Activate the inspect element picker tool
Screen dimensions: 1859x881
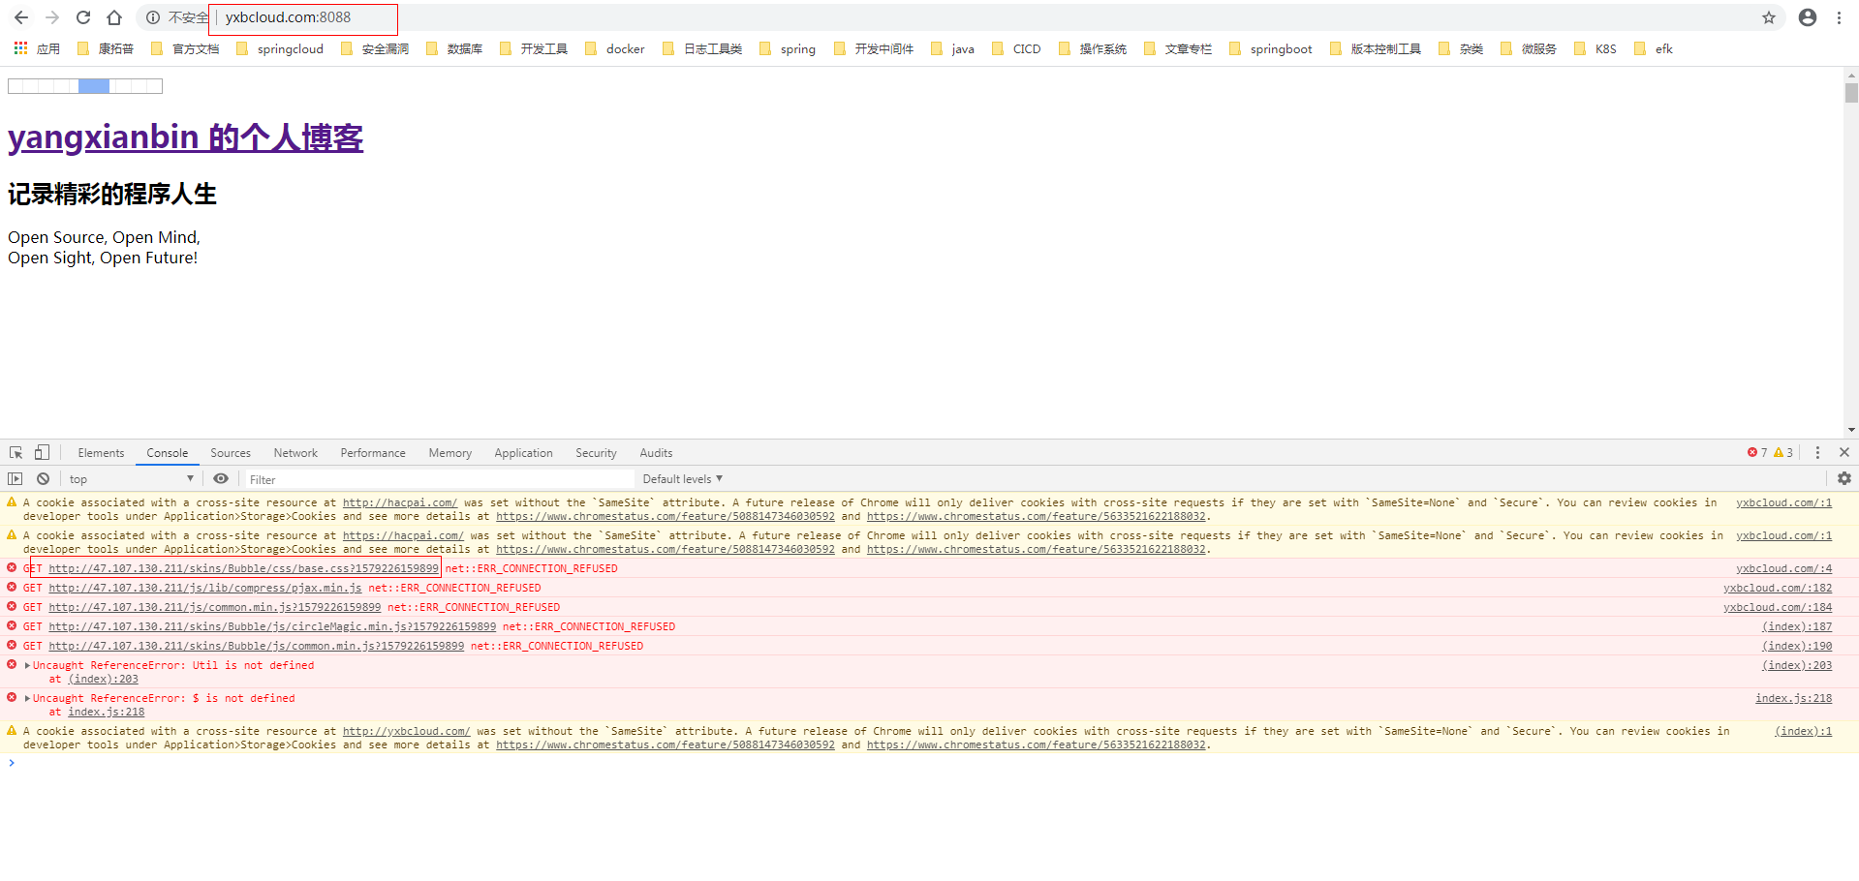click(16, 453)
